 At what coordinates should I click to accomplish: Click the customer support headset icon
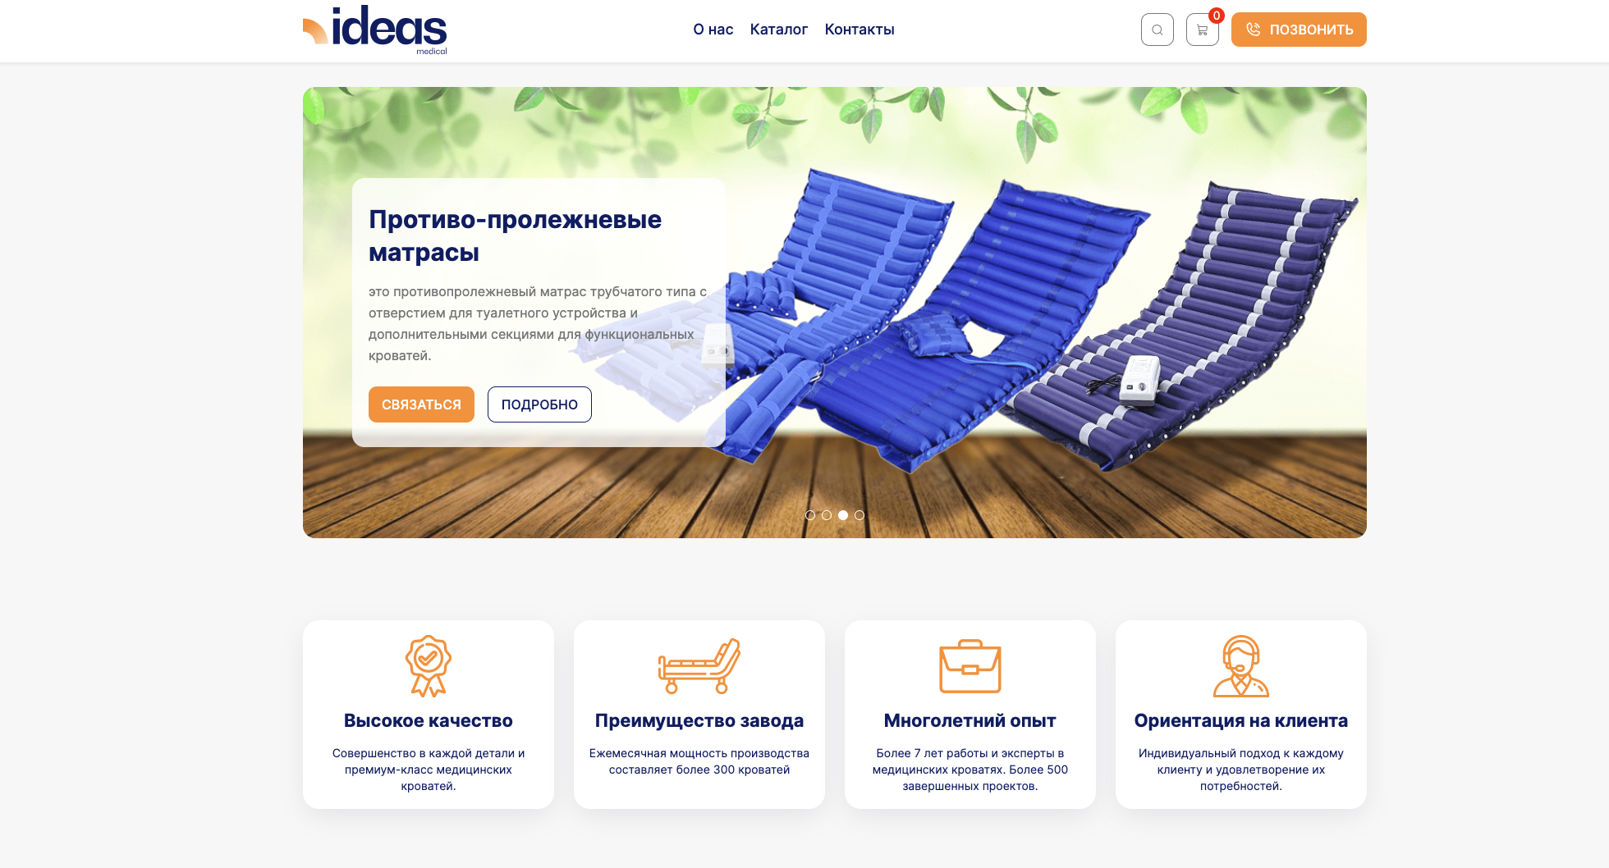click(x=1241, y=666)
